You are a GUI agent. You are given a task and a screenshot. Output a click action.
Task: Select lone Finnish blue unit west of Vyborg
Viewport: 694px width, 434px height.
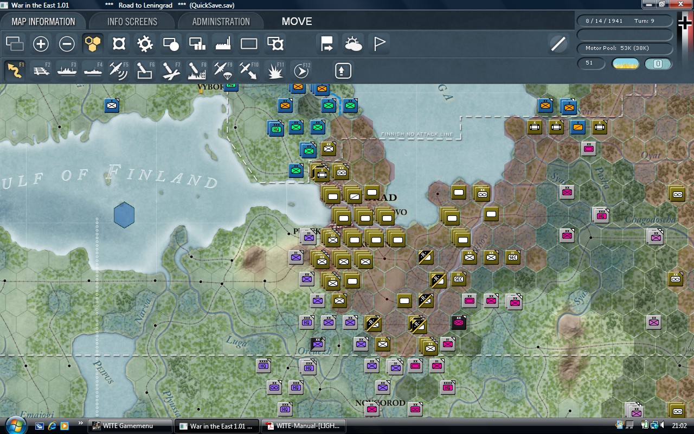pyautogui.click(x=112, y=105)
